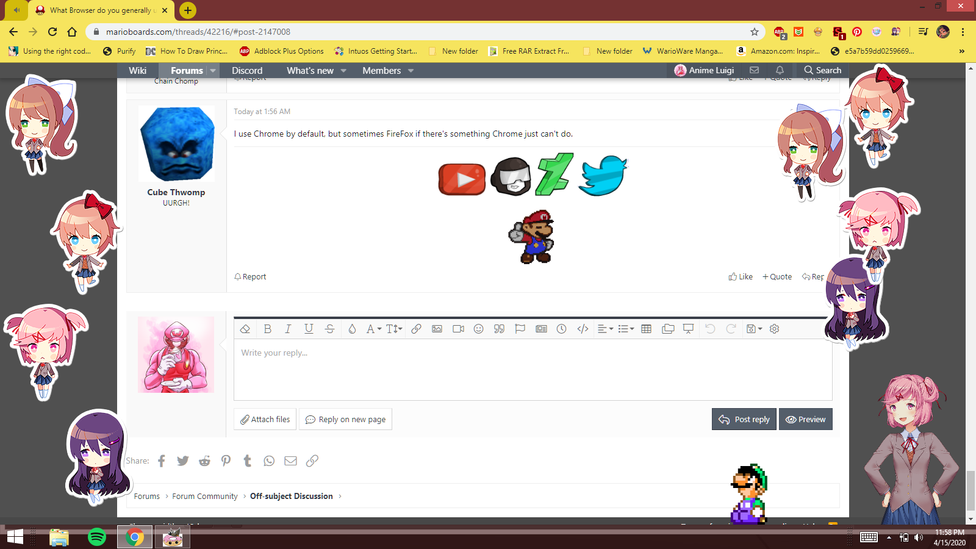Open the list type dropdown

pyautogui.click(x=626, y=329)
